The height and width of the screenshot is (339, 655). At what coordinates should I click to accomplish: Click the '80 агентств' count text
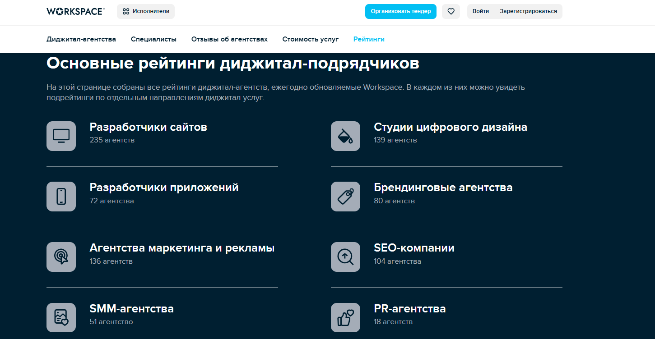(x=394, y=201)
